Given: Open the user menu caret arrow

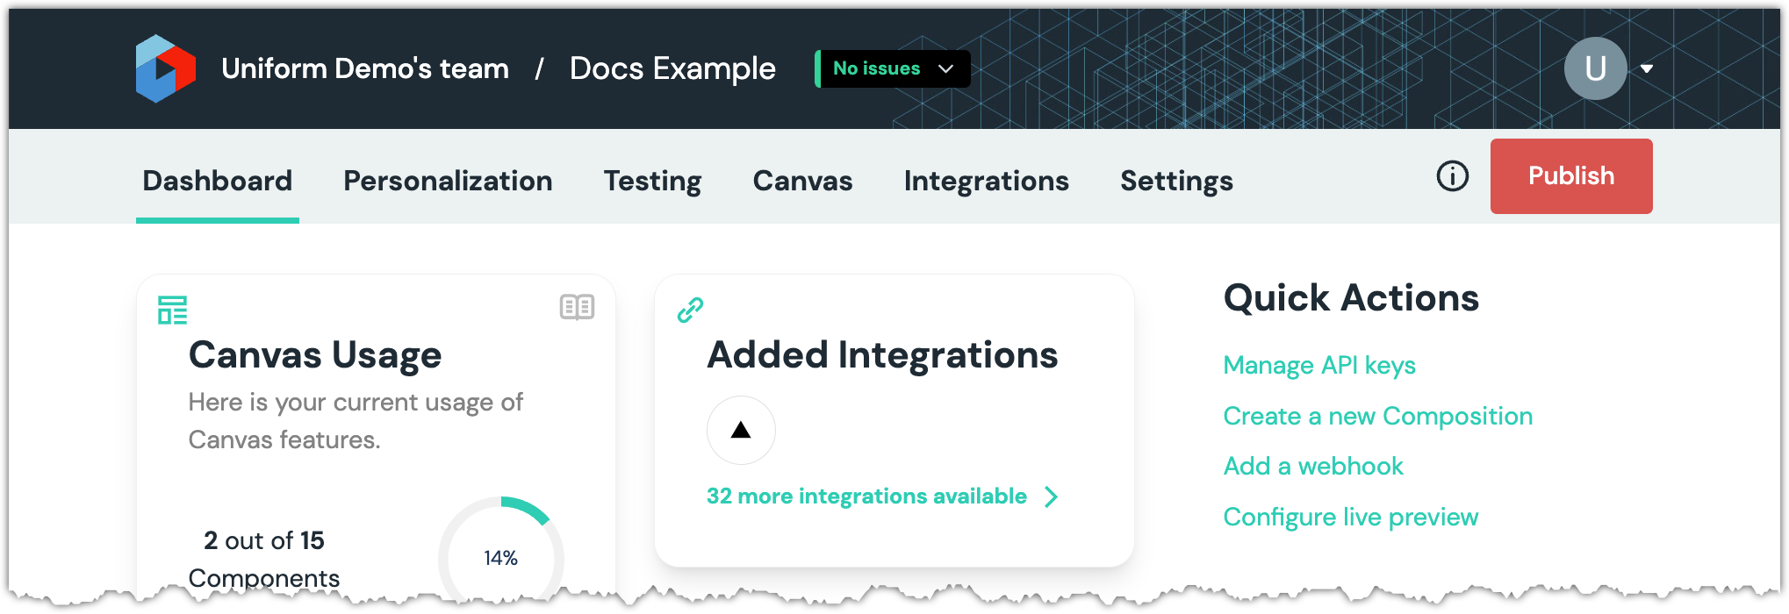Looking at the screenshot, I should coord(1647,68).
